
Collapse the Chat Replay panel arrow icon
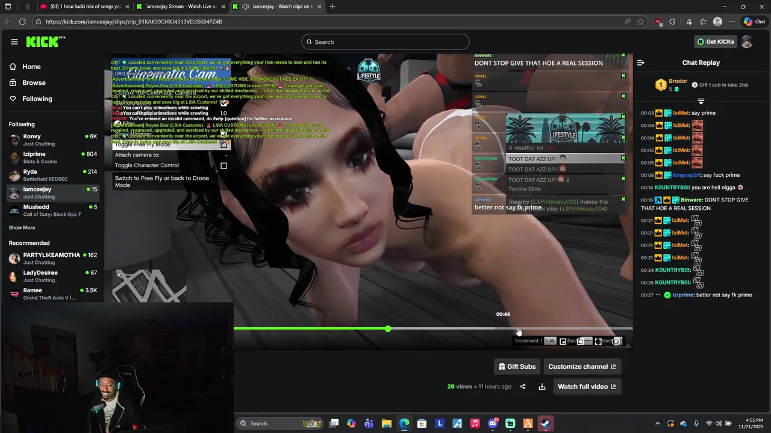coord(641,63)
